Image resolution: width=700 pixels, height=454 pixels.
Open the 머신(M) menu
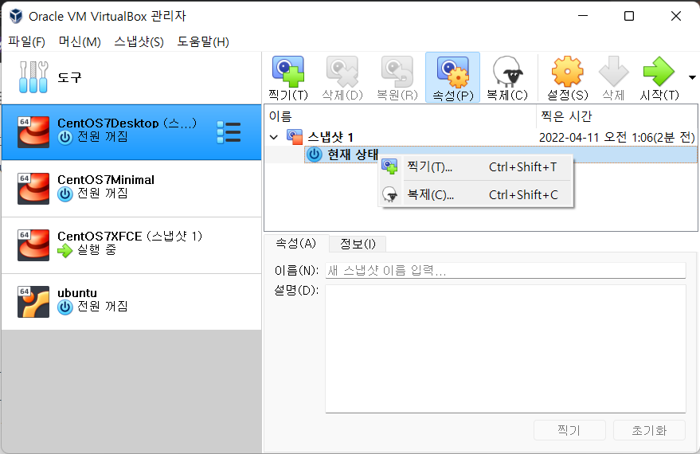[x=80, y=42]
